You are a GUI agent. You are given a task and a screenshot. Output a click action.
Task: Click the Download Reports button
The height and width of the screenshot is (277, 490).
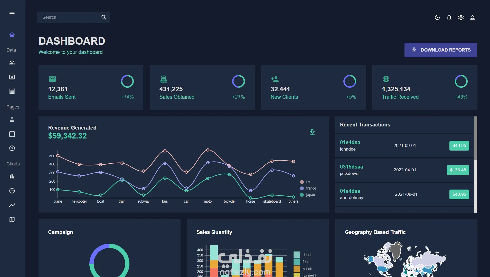tap(441, 50)
